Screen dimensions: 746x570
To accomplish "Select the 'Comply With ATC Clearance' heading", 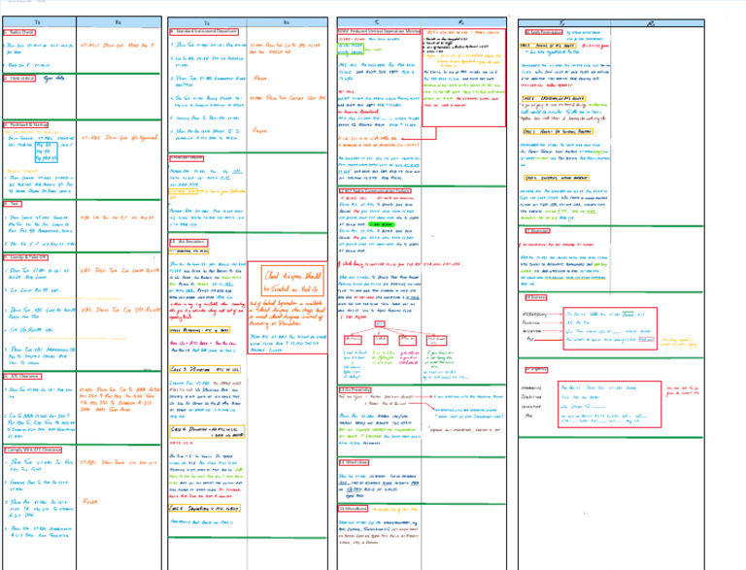I will 32,450.
